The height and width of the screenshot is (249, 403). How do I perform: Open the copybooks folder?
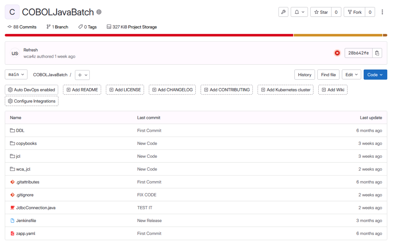pyautogui.click(x=26, y=143)
